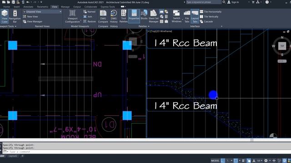Toggle the Navigation Bar button
291x163 pixels.
tap(15, 16)
